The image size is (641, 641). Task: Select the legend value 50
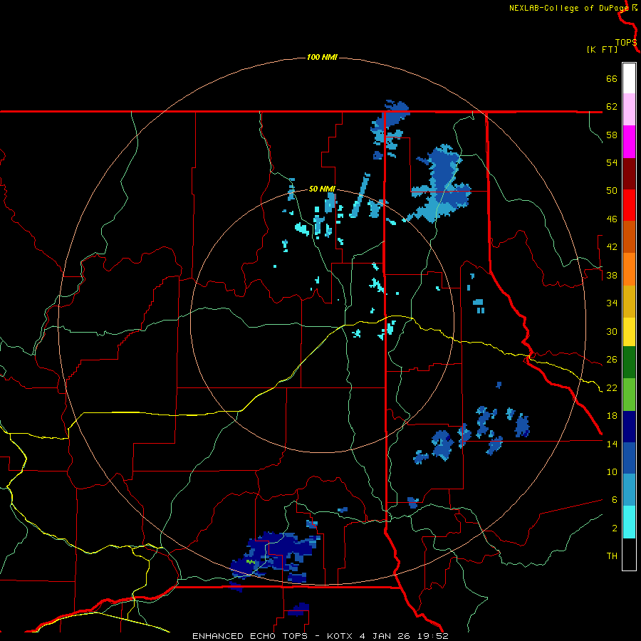(x=612, y=191)
